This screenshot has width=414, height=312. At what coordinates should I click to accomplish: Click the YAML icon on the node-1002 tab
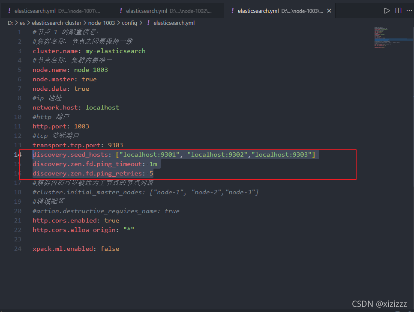click(x=121, y=11)
